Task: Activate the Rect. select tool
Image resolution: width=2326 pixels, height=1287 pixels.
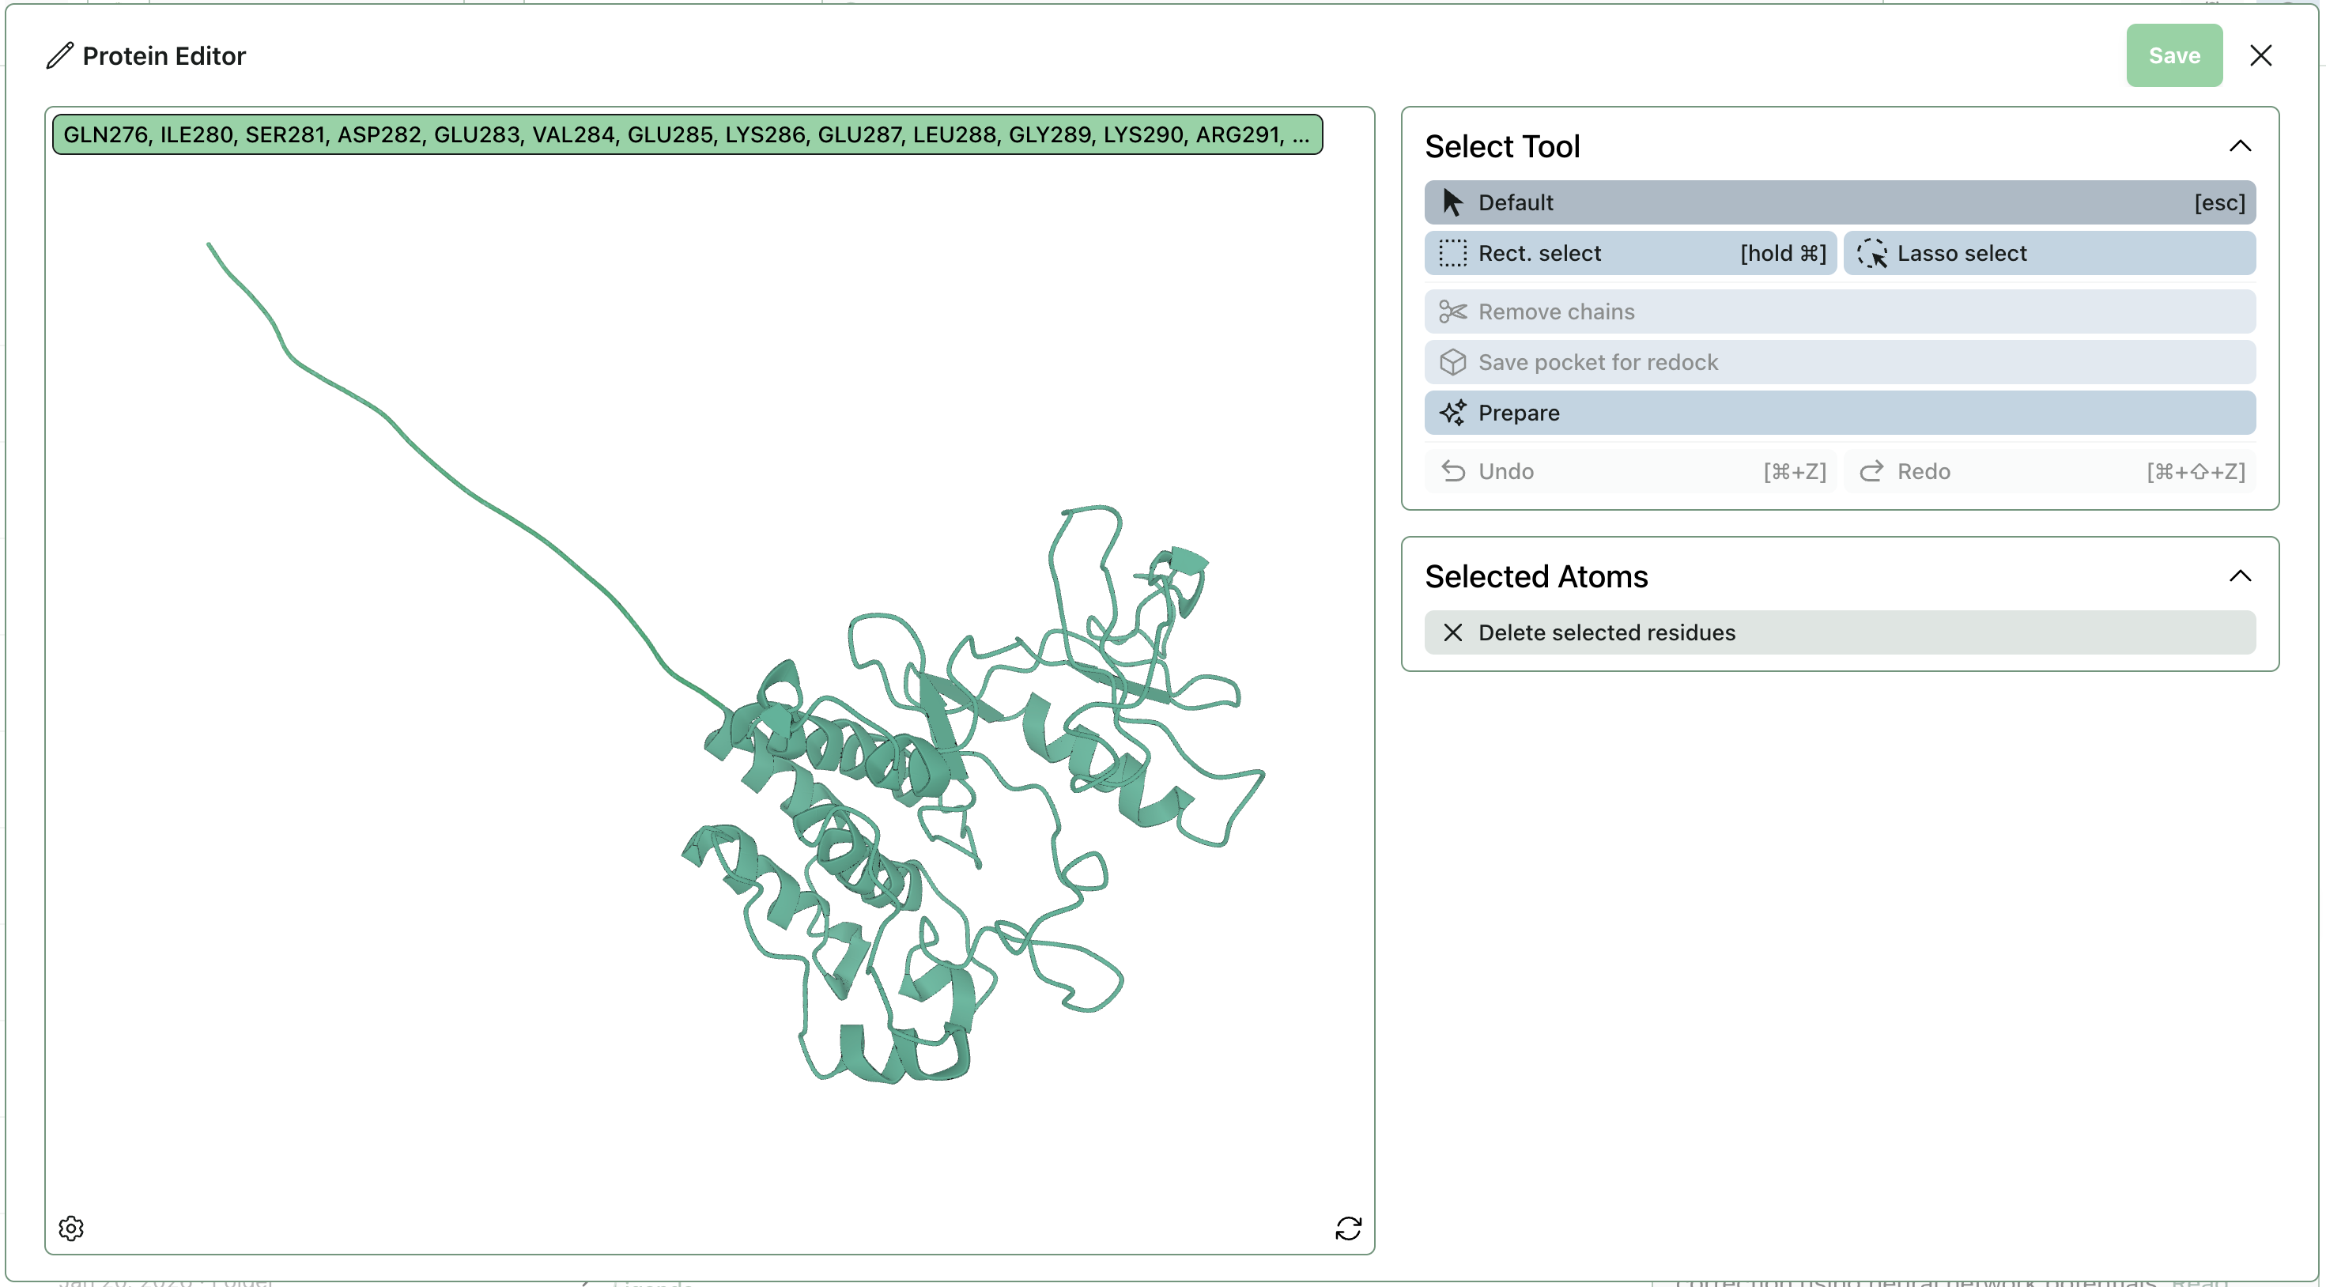Action: 1629,253
